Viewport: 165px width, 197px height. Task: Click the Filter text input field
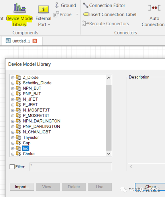71,167
